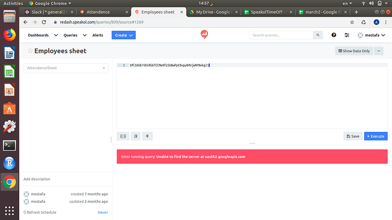Click Add description text
Image resolution: width=392 pixels, height=220 pixels.
tap(37, 179)
